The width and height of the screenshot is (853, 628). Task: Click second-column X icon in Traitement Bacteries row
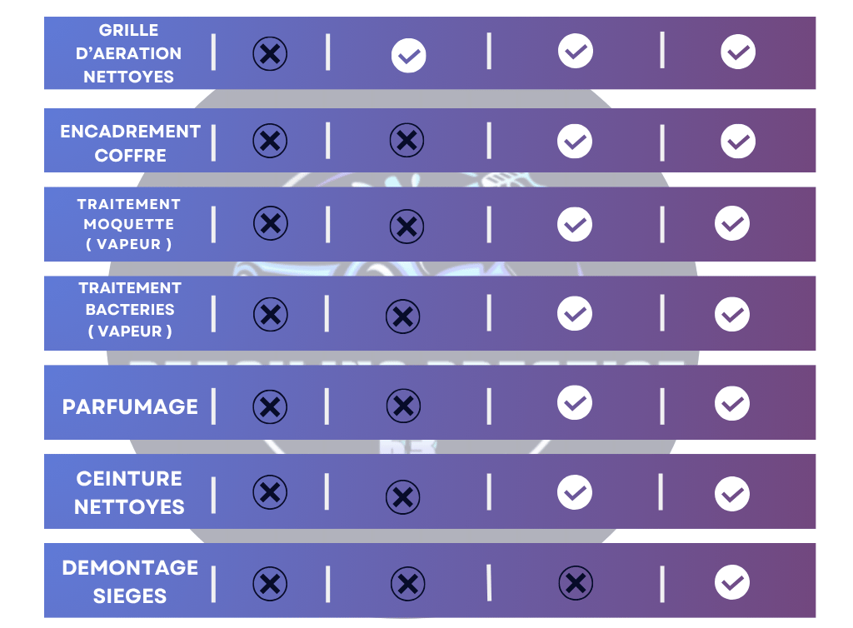[402, 316]
